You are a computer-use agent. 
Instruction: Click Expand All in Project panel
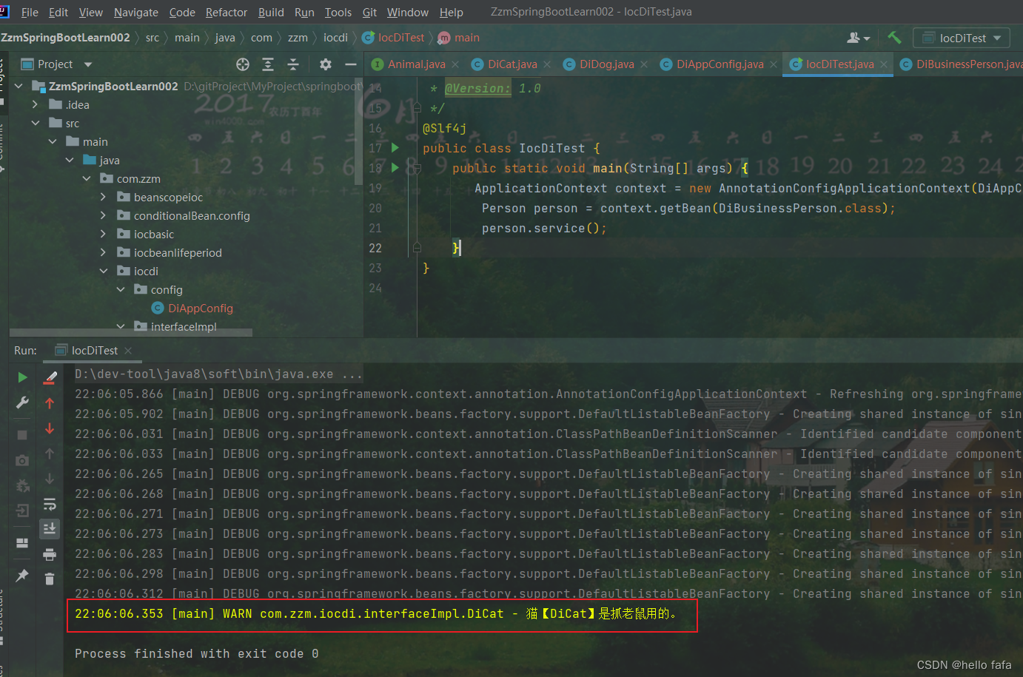pos(268,64)
